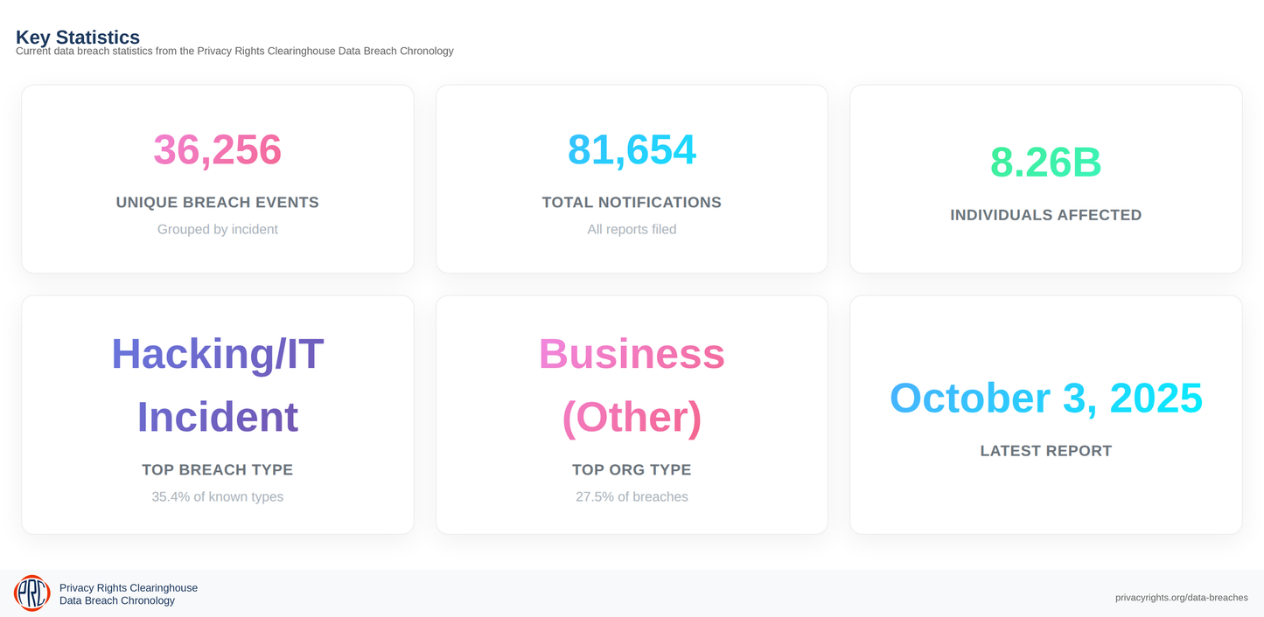Click the TOTAL NOTIFICATIONS label

[632, 203]
